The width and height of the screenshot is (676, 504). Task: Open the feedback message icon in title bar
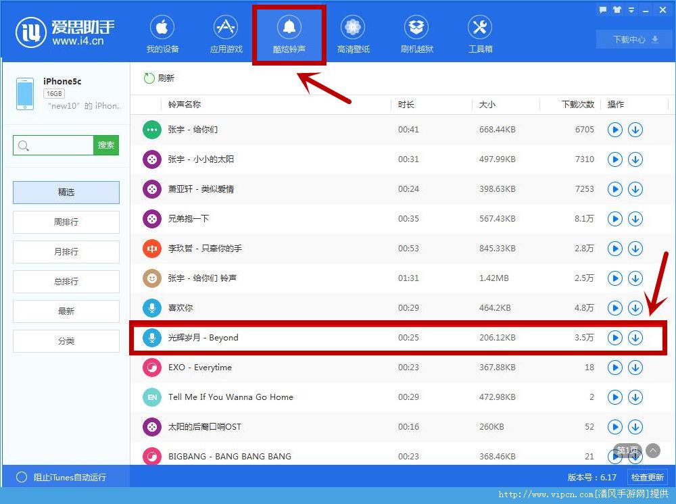point(603,10)
